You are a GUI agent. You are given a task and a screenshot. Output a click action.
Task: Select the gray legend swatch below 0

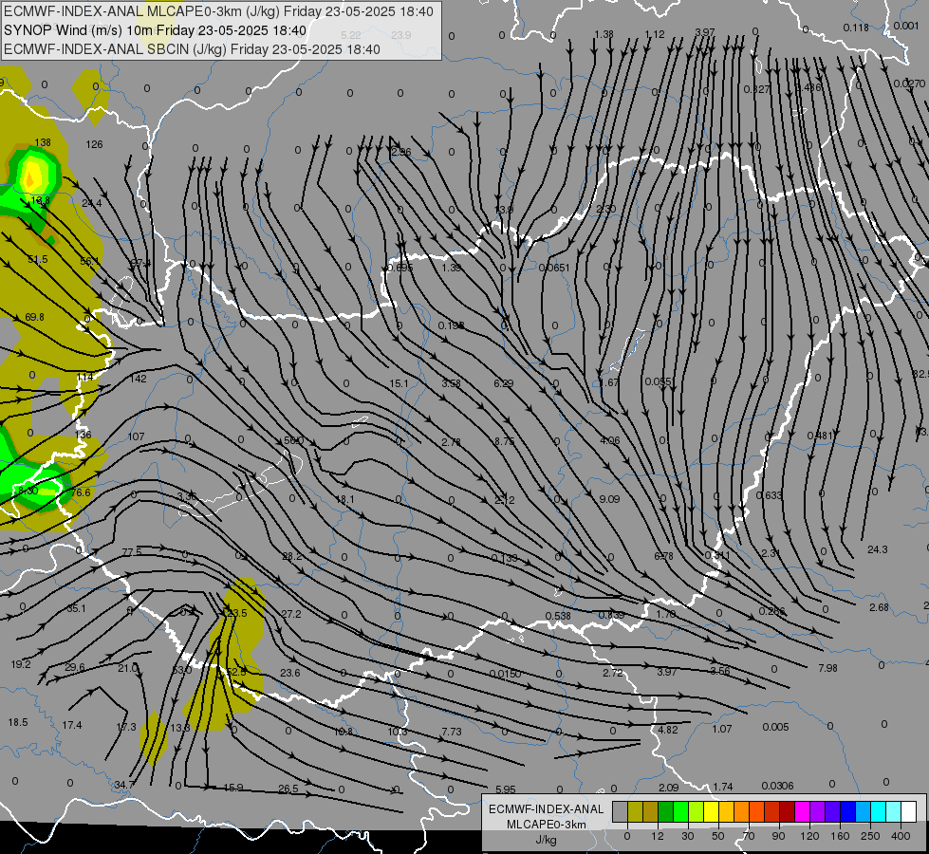tap(620, 812)
